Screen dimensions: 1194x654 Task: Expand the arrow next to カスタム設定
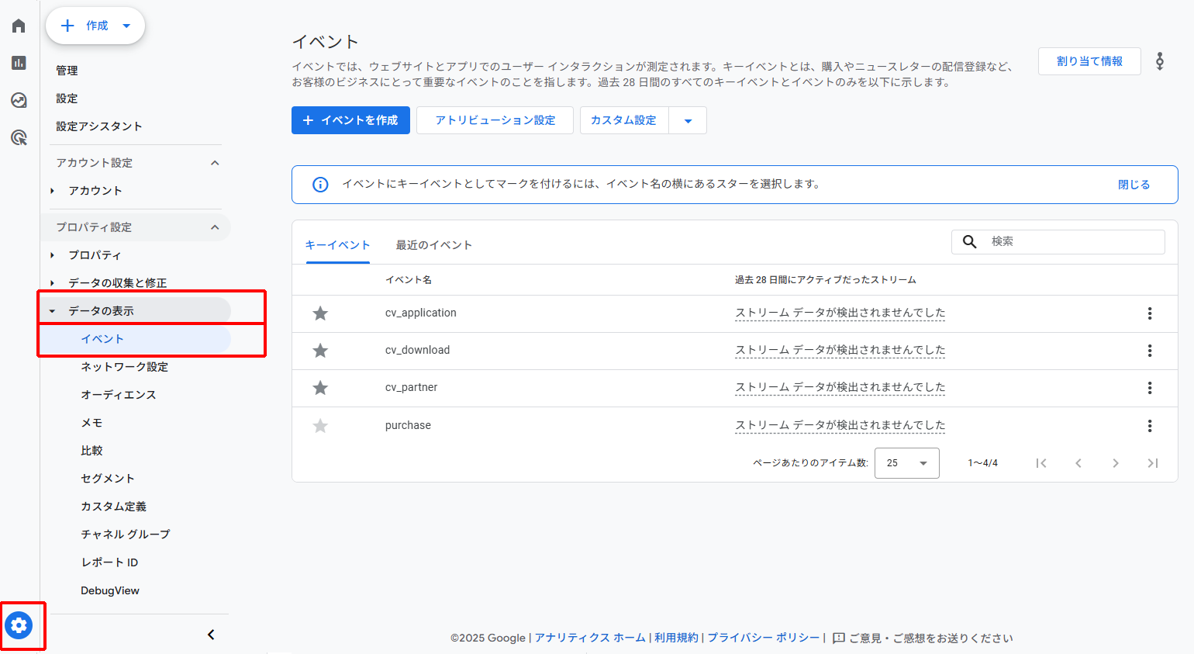(688, 120)
